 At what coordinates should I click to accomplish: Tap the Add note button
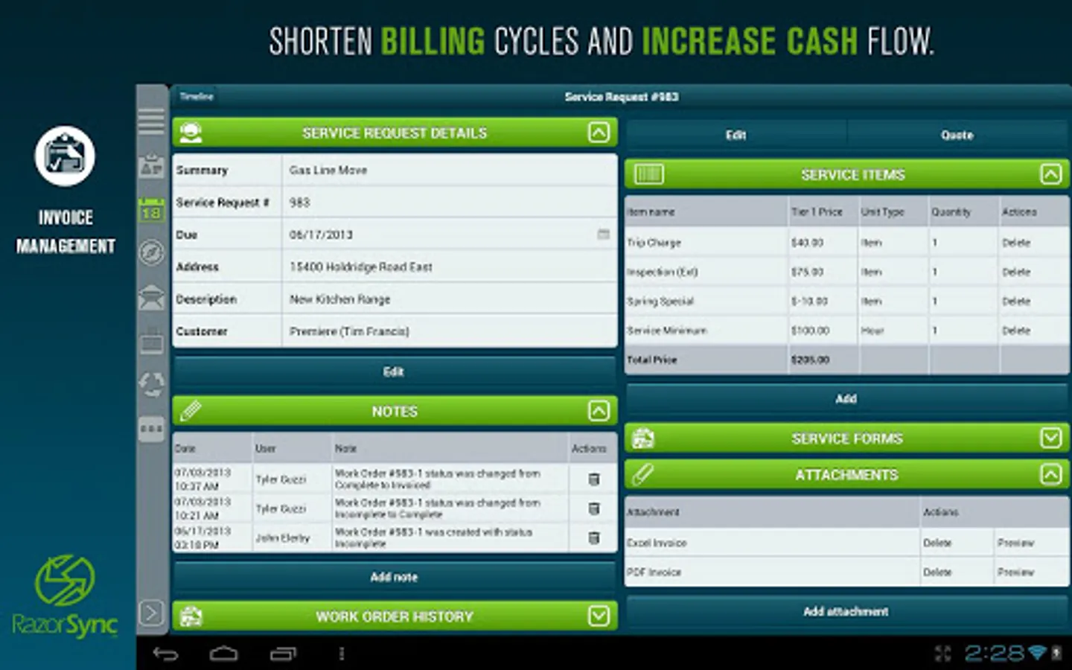coord(395,577)
